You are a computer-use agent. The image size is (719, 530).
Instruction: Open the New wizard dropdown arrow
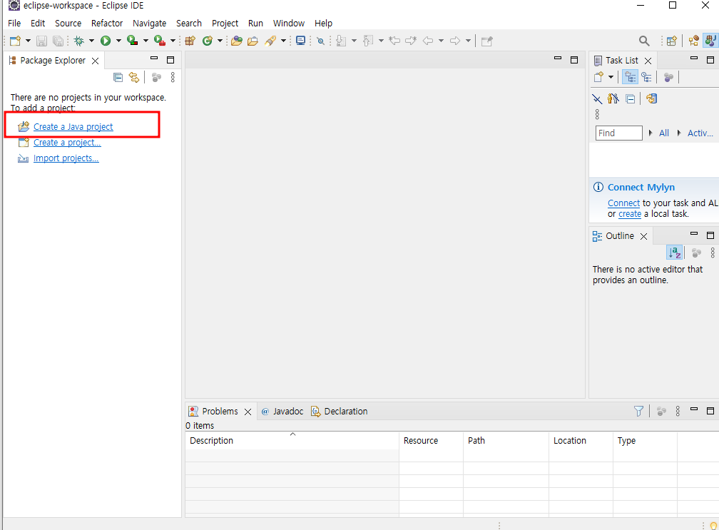28,41
